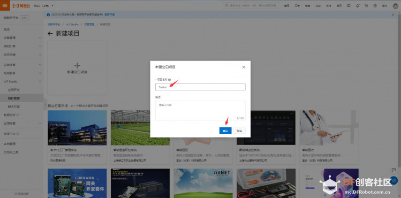Expand 设备管理 in the sidebar
This screenshot has height=198, width=401.
(x=22, y=38)
